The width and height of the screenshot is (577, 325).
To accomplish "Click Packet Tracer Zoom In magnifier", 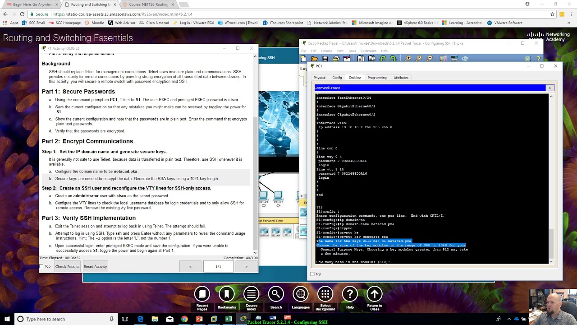I will coord(408,59).
